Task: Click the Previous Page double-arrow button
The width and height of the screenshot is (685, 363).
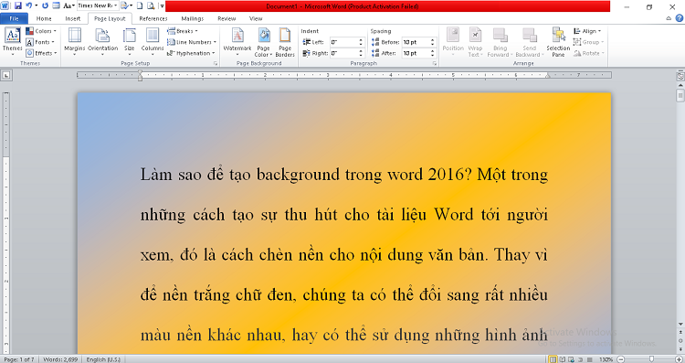Action: (680, 333)
